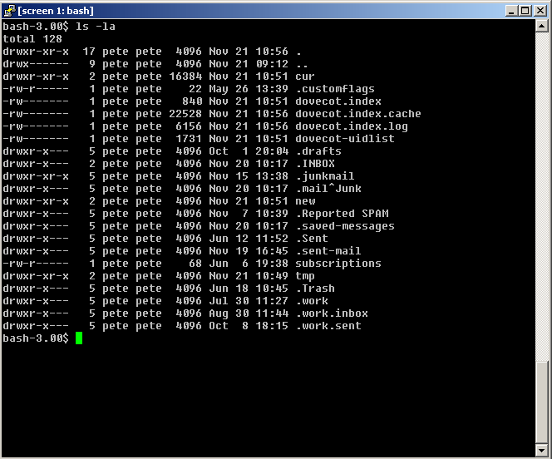This screenshot has width=552, height=459.
Task: Click the ".Reported SPAM" directory name
Action: pos(342,214)
